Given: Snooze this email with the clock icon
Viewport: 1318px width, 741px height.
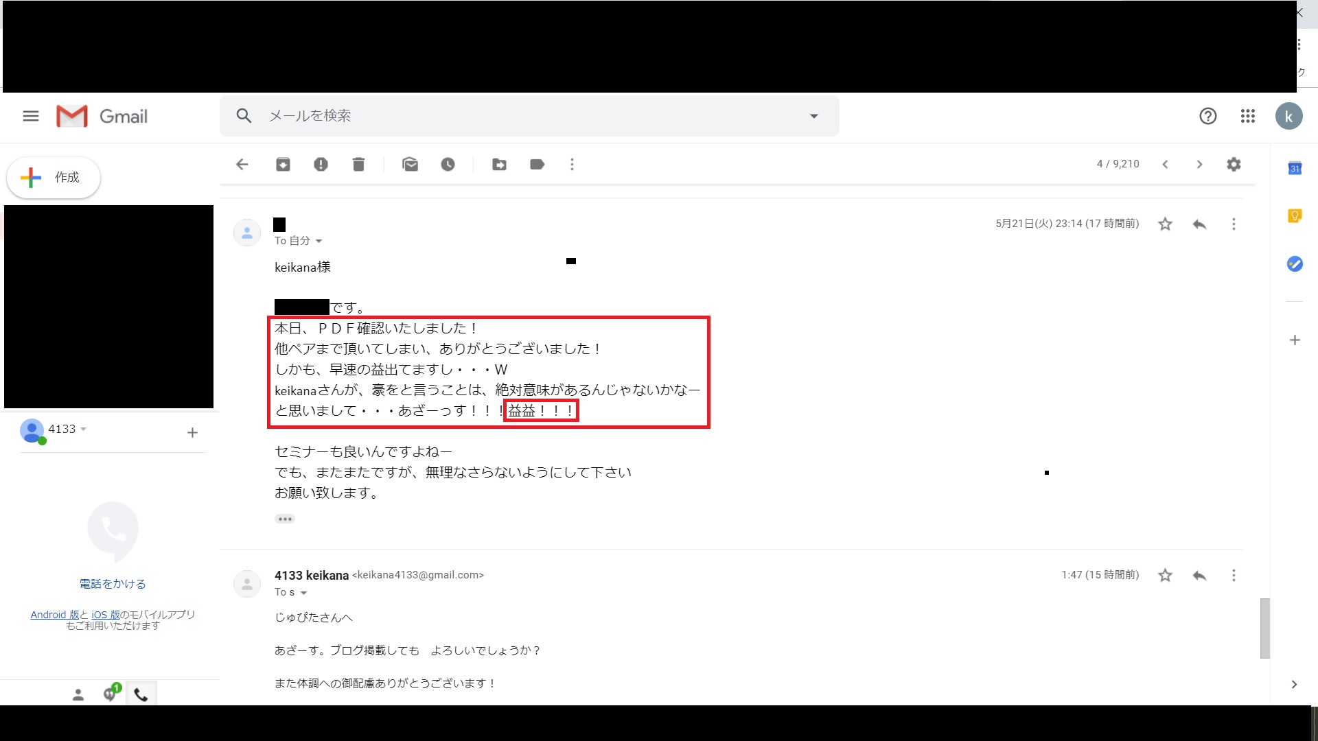Looking at the screenshot, I should coord(448,165).
